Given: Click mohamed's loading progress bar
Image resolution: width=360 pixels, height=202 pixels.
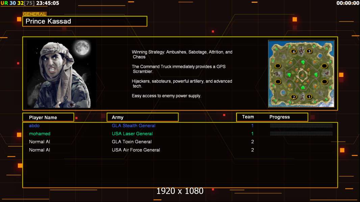Looking at the screenshot, I should (x=301, y=133).
